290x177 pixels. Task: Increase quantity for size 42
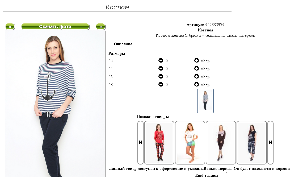pyautogui.click(x=196, y=60)
